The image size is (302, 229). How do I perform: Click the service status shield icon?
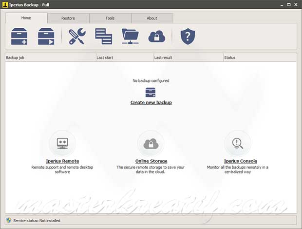[x=9, y=220]
